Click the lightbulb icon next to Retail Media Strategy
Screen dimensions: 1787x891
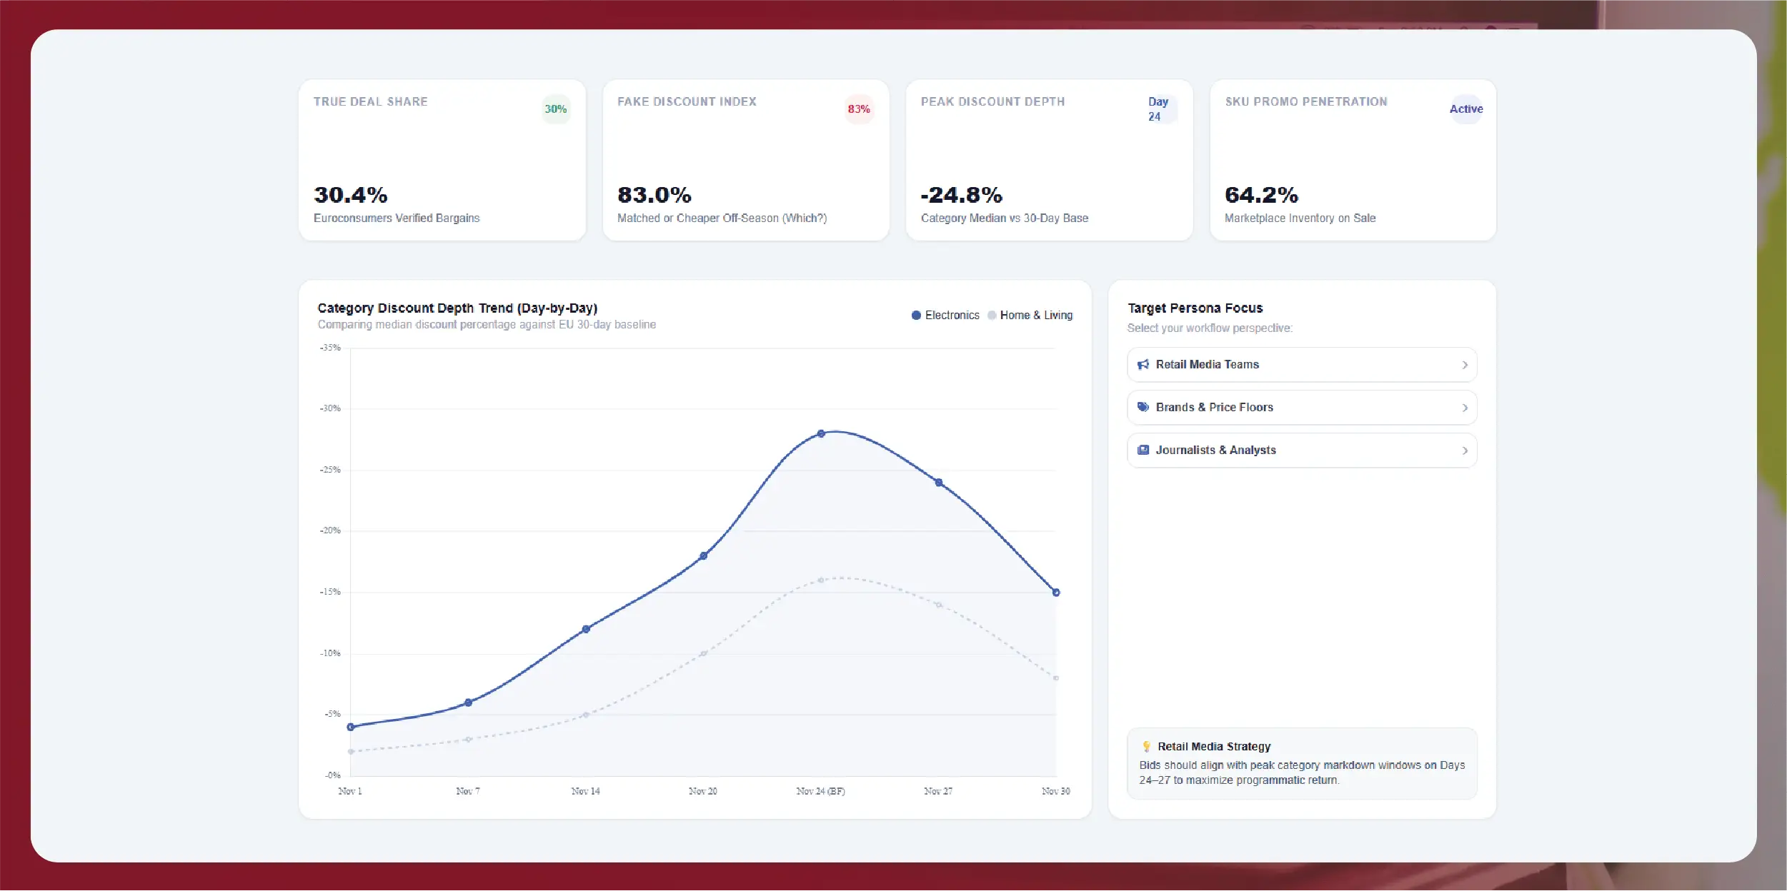click(1146, 747)
